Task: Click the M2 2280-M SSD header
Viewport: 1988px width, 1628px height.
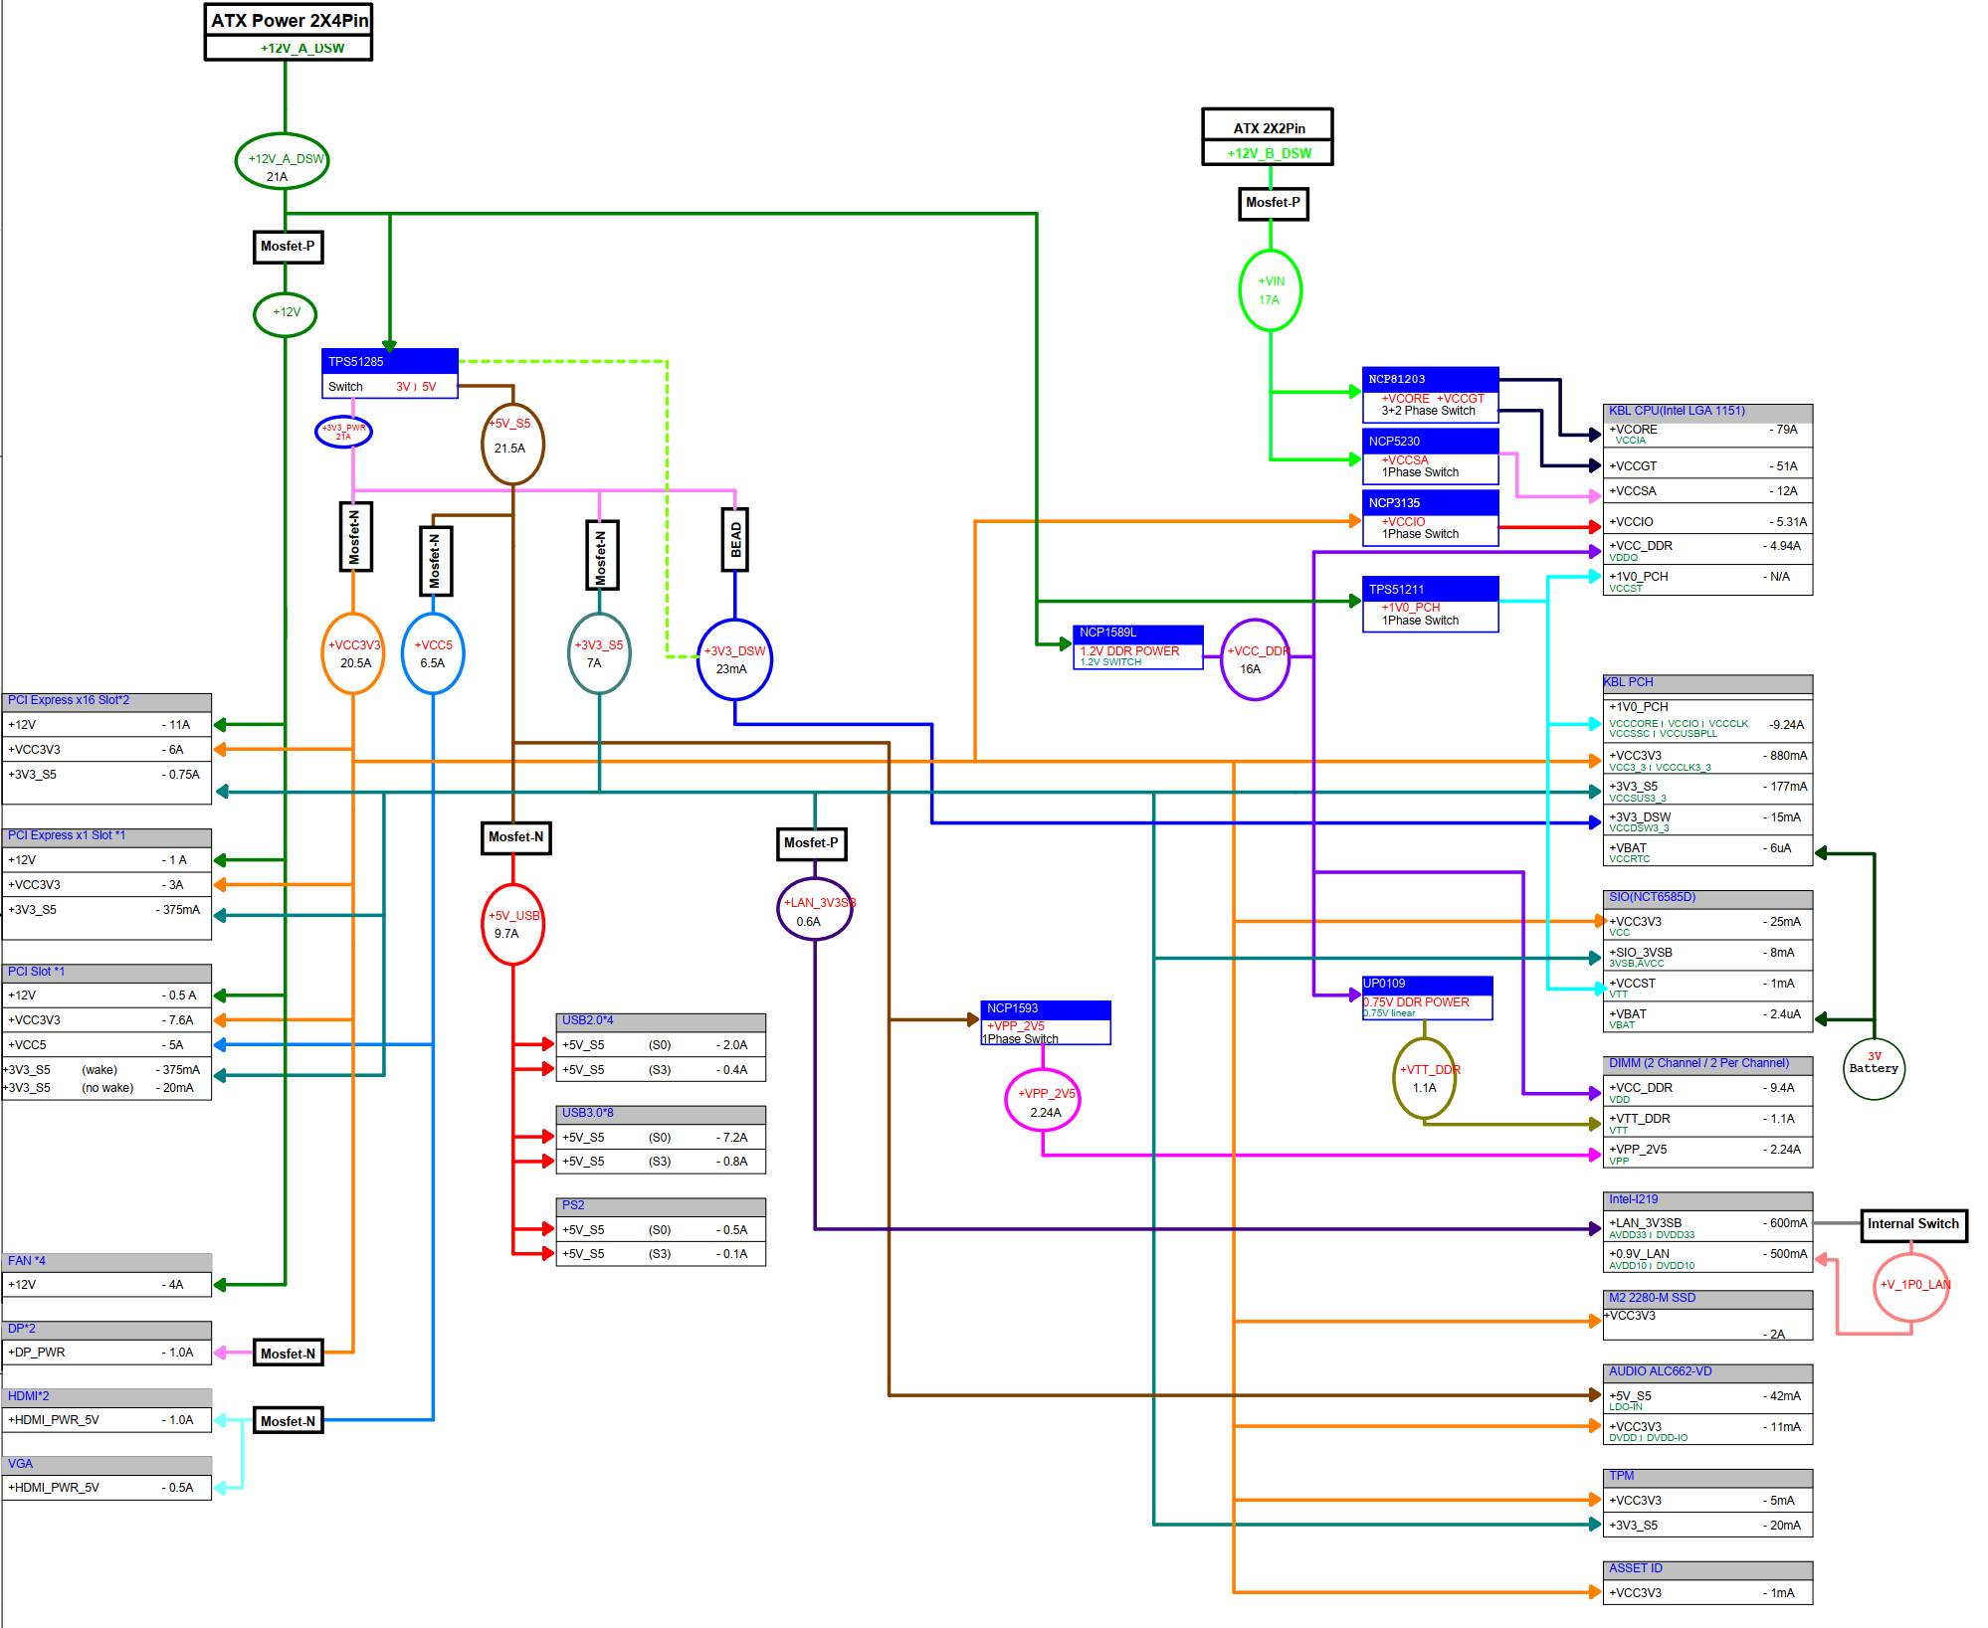Action: tap(1707, 1299)
